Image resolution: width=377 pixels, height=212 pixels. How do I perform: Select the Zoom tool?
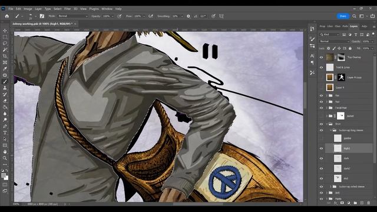[x=5, y=158]
